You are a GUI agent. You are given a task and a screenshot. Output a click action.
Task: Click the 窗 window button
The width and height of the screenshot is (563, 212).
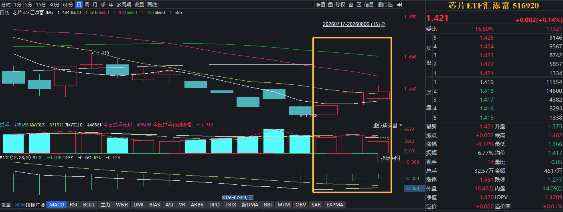351,5
